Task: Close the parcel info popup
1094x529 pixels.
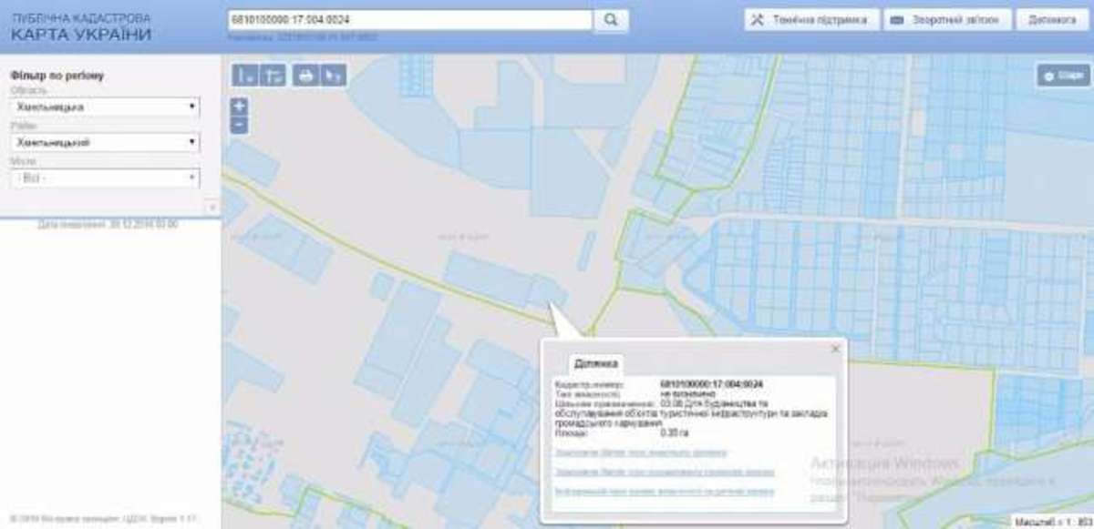Action: coord(834,349)
